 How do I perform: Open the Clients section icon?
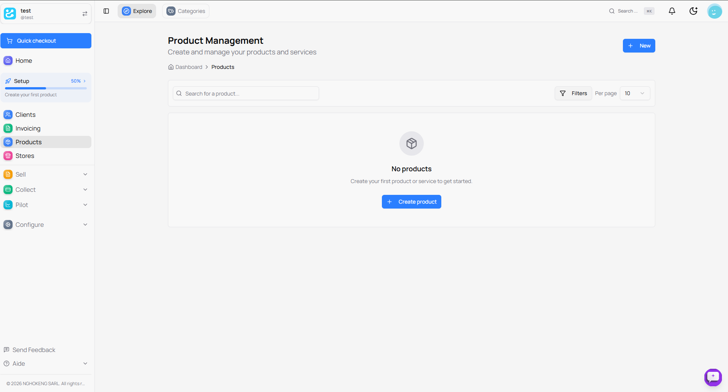[8, 115]
